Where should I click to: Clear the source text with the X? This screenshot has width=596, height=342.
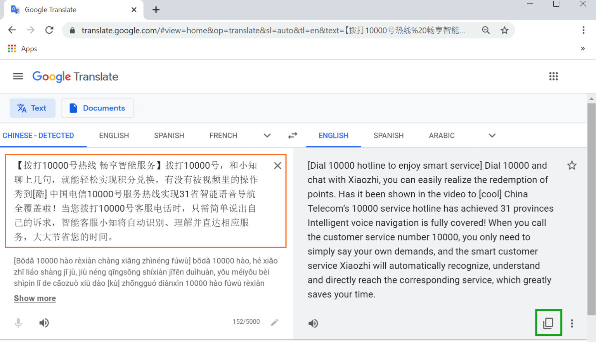tap(277, 166)
